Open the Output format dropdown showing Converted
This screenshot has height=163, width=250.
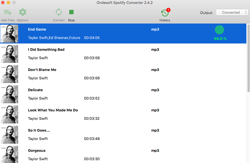pos(232,12)
